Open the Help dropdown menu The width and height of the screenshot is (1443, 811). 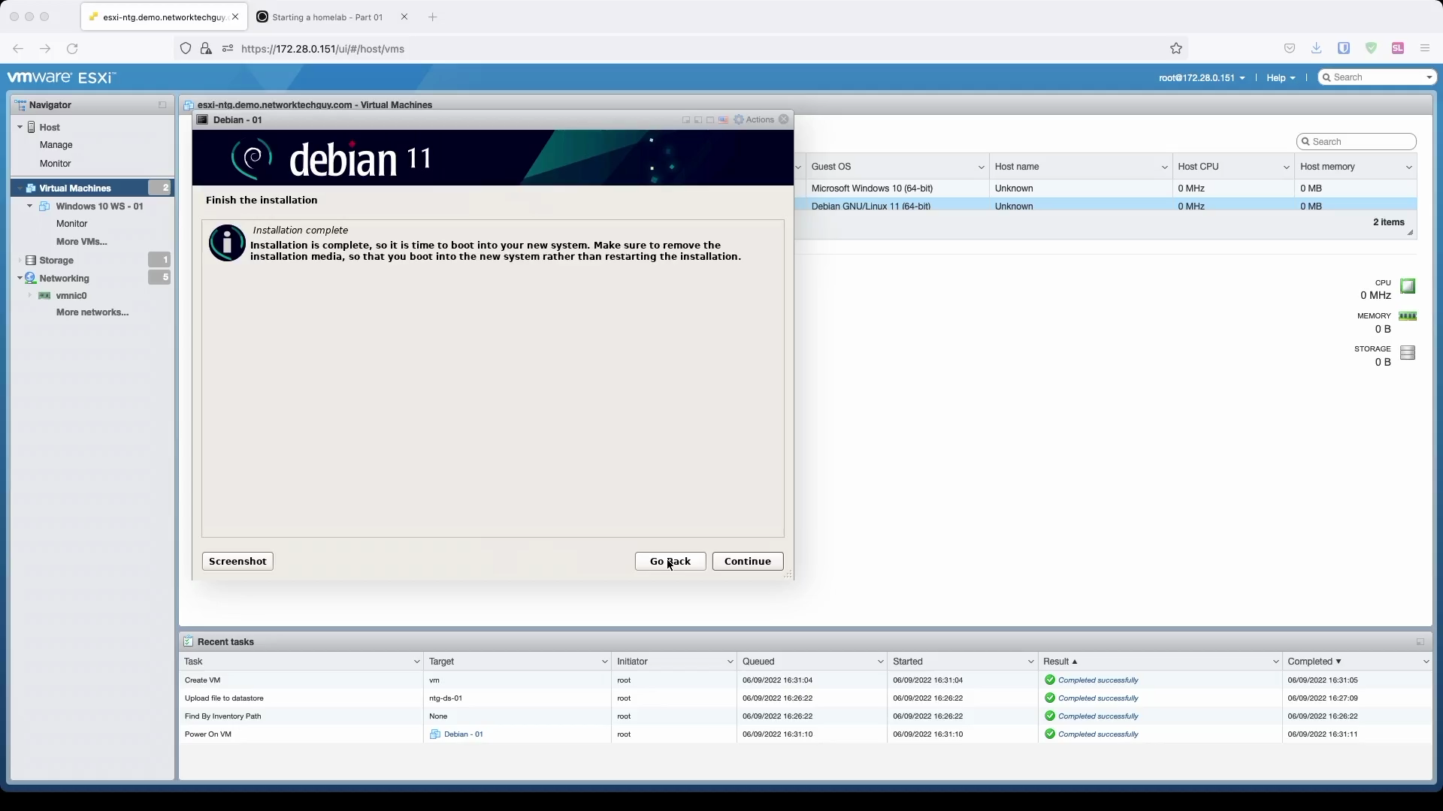[x=1280, y=78]
